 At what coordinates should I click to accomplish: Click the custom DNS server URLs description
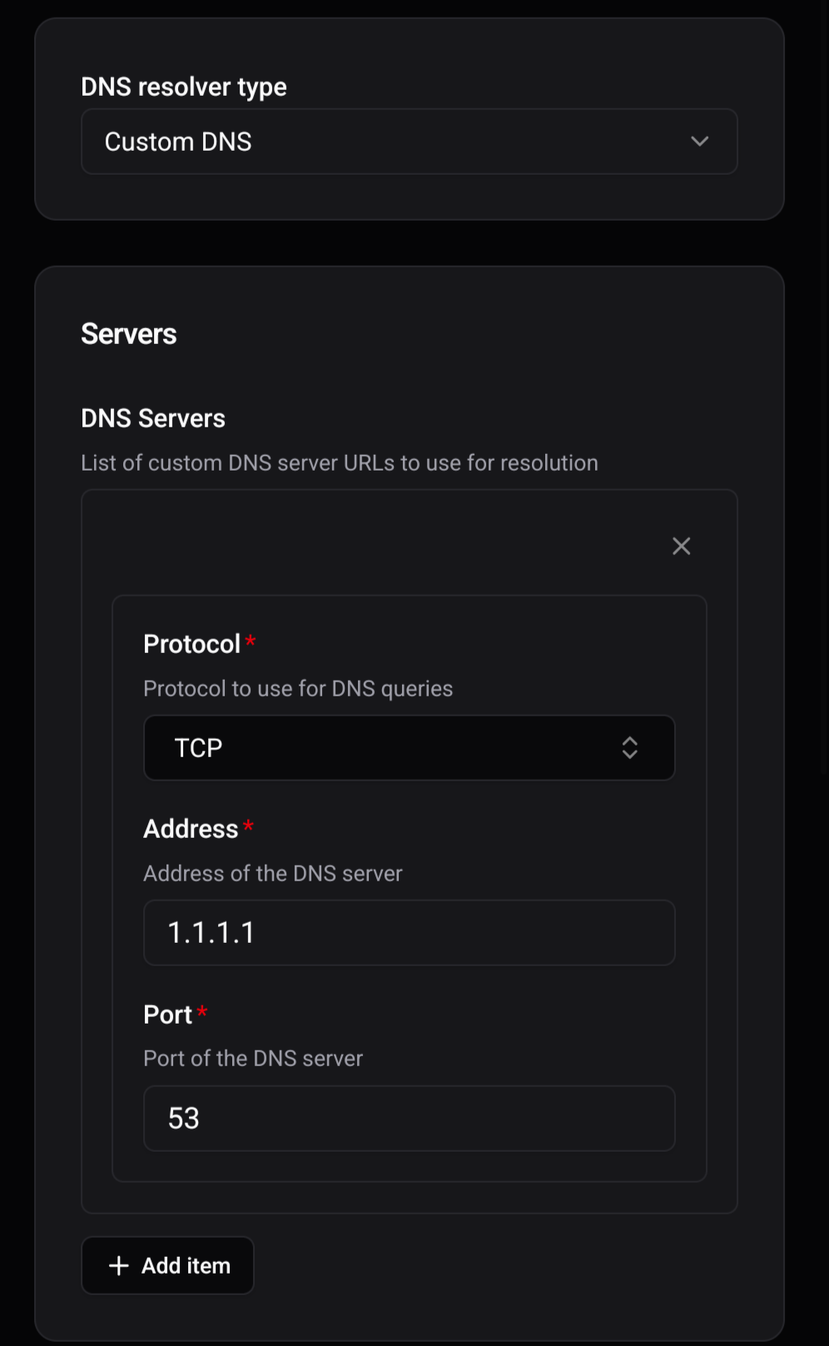click(x=340, y=463)
